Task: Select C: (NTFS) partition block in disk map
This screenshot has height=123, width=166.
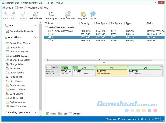Action: (84, 71)
